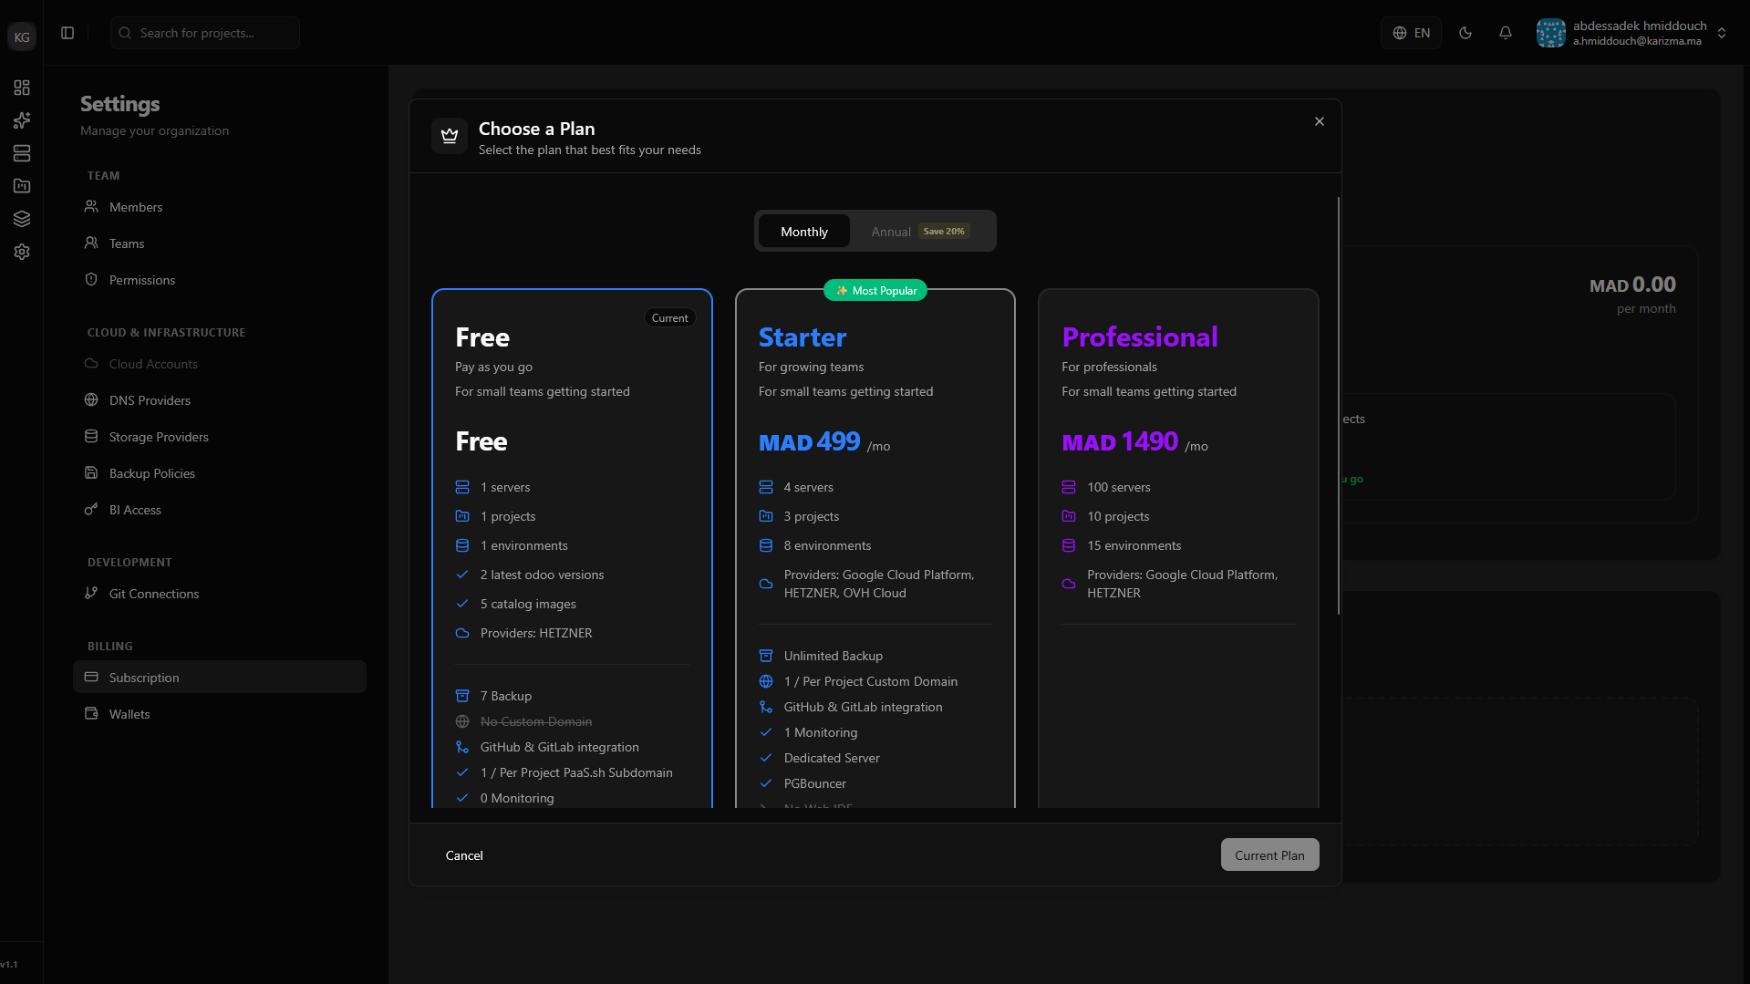Image resolution: width=1750 pixels, height=984 pixels.
Task: Click "100 servers" in Professional plan
Action: [x=1119, y=487]
